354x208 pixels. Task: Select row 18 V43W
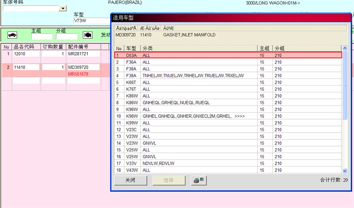[x=228, y=170]
